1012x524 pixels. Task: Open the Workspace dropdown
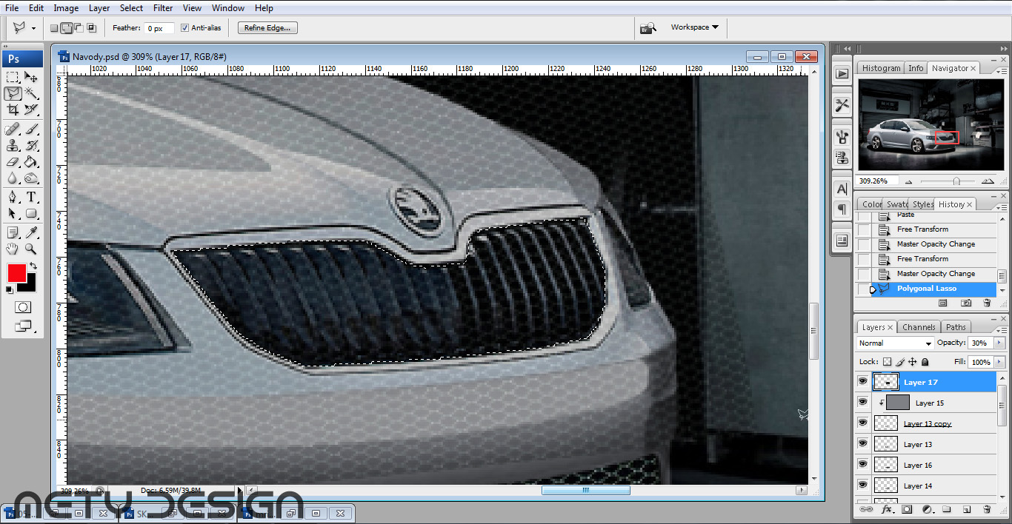[x=695, y=27]
